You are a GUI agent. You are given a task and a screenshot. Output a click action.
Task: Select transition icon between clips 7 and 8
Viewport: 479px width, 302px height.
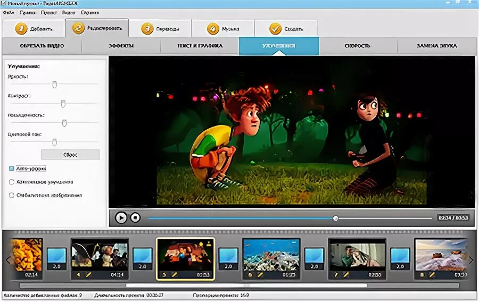(400, 259)
